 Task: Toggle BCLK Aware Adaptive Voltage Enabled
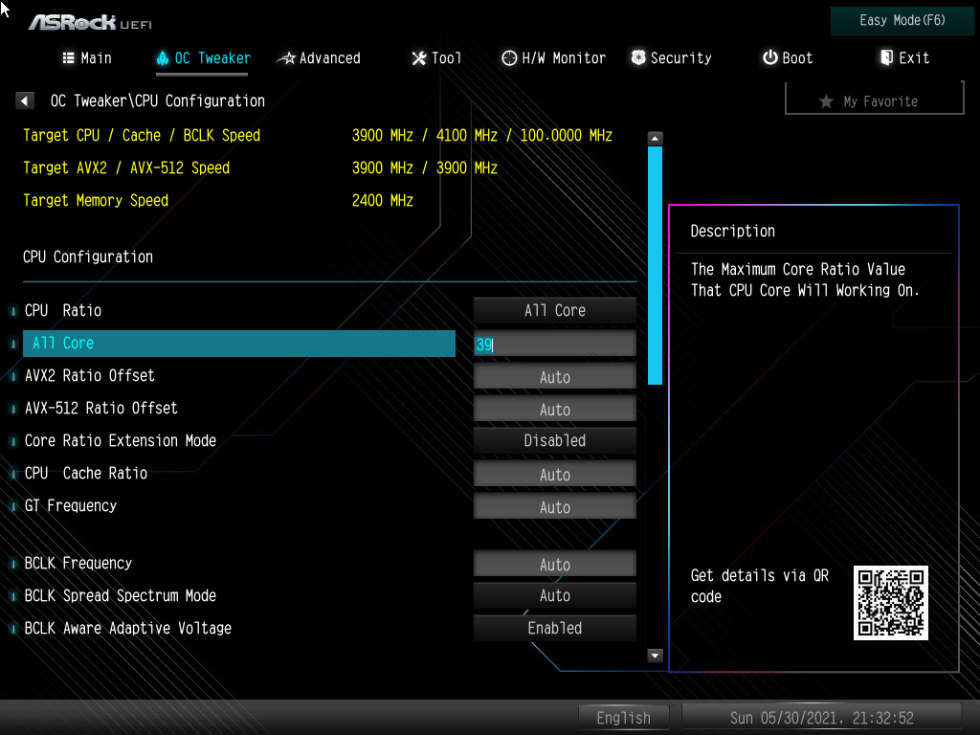pos(554,628)
